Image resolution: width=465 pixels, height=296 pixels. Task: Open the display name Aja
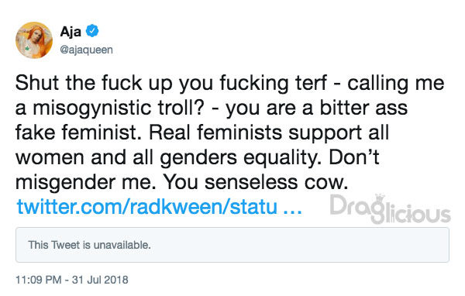tap(71, 31)
